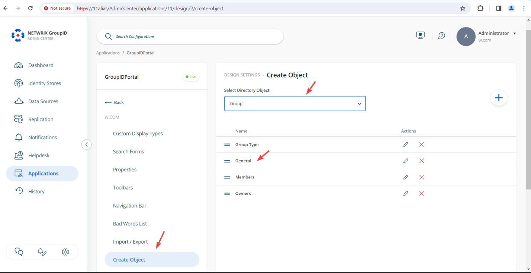Click the NETWRIX GroupID logo icon
Screen dimensions: 531x273
pos(18,35)
